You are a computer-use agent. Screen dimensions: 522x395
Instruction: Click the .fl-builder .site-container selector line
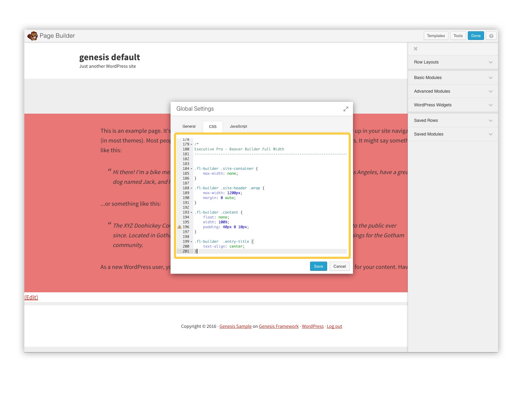pyautogui.click(x=226, y=169)
